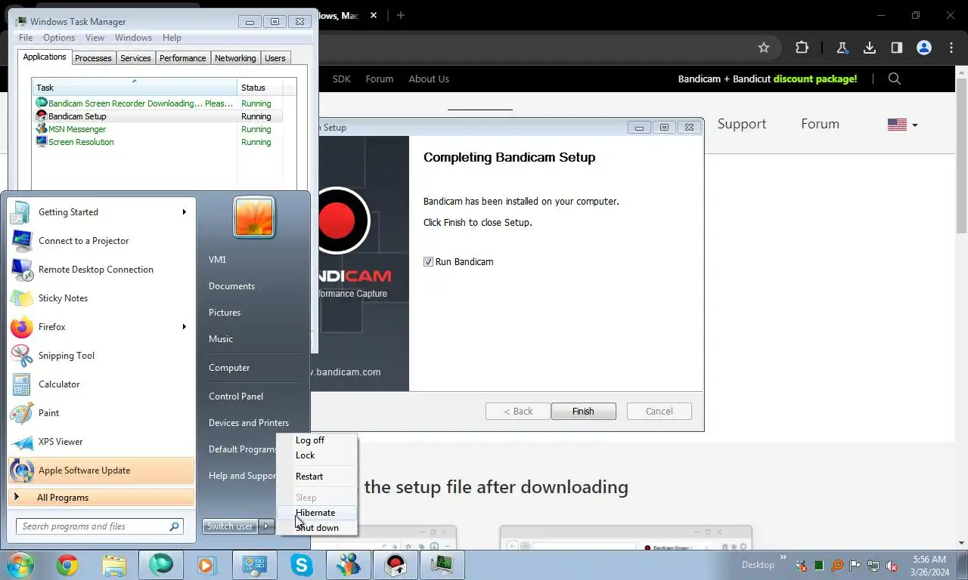The image size is (968, 580).
Task: Expand All Programs list
Action: coord(101,498)
